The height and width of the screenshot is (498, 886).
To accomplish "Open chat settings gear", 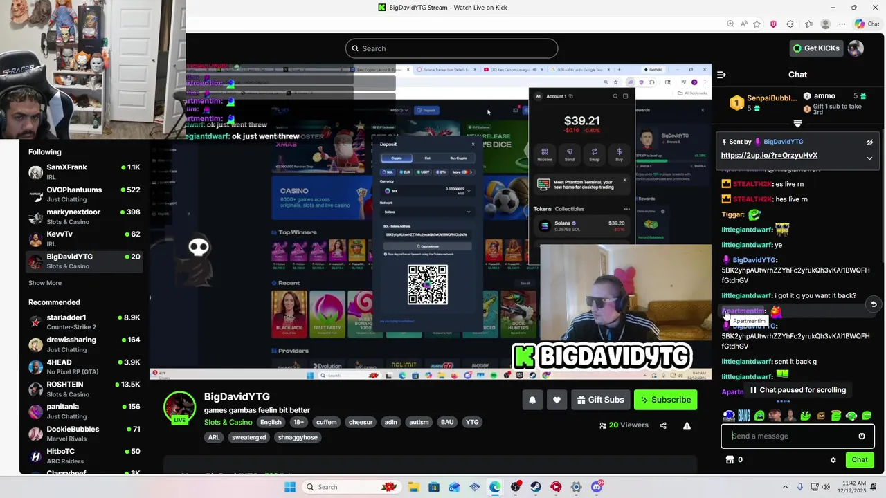I will 833,460.
